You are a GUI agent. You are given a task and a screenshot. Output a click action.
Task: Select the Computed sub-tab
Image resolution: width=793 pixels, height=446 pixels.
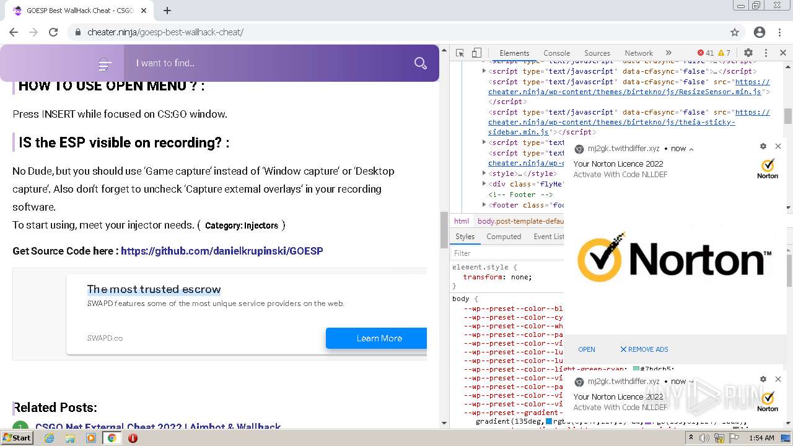(x=504, y=237)
